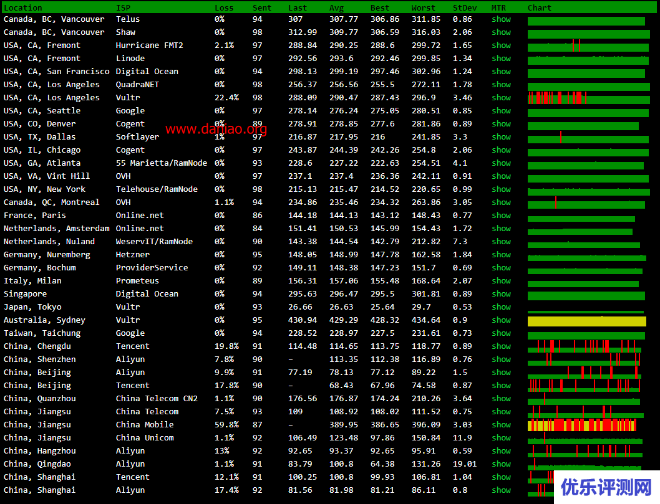
Task: Click the chart for Chengdu Tencent row
Action: click(x=585, y=347)
